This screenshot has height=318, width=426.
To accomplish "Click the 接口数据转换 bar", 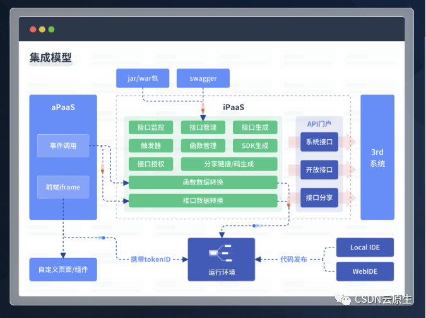I will pyautogui.click(x=203, y=201).
